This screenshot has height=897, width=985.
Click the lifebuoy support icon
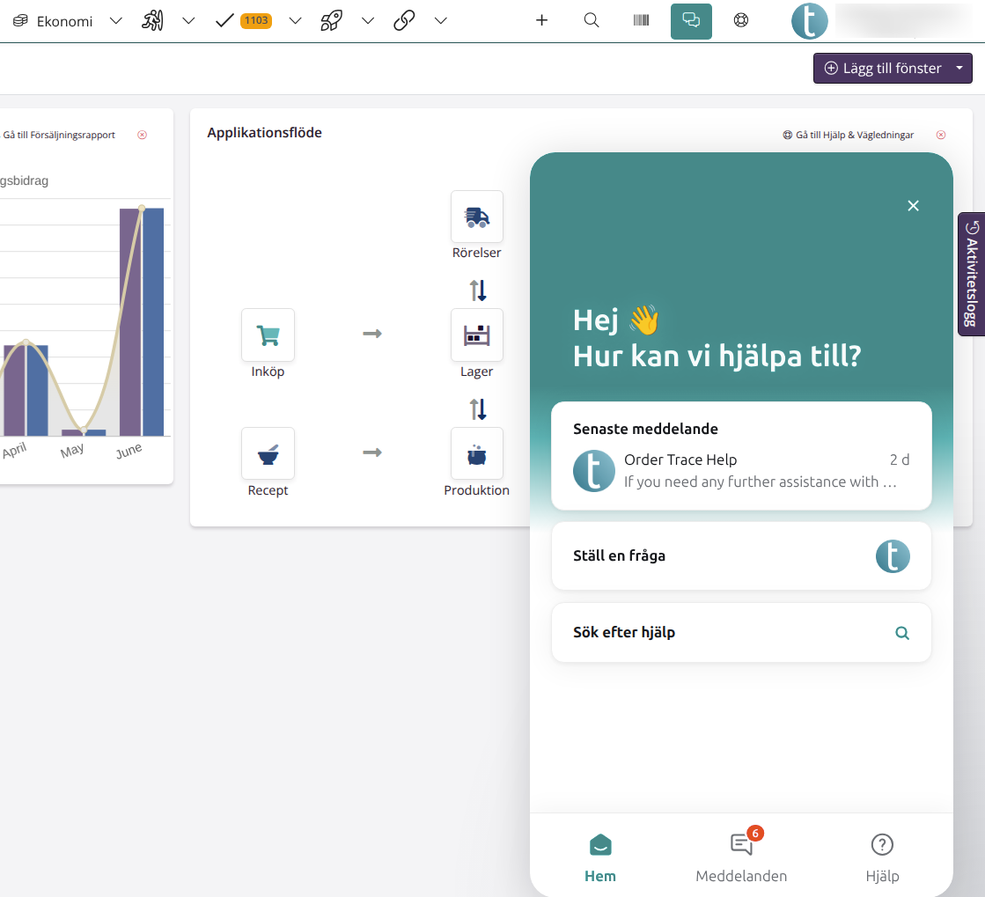click(x=741, y=21)
